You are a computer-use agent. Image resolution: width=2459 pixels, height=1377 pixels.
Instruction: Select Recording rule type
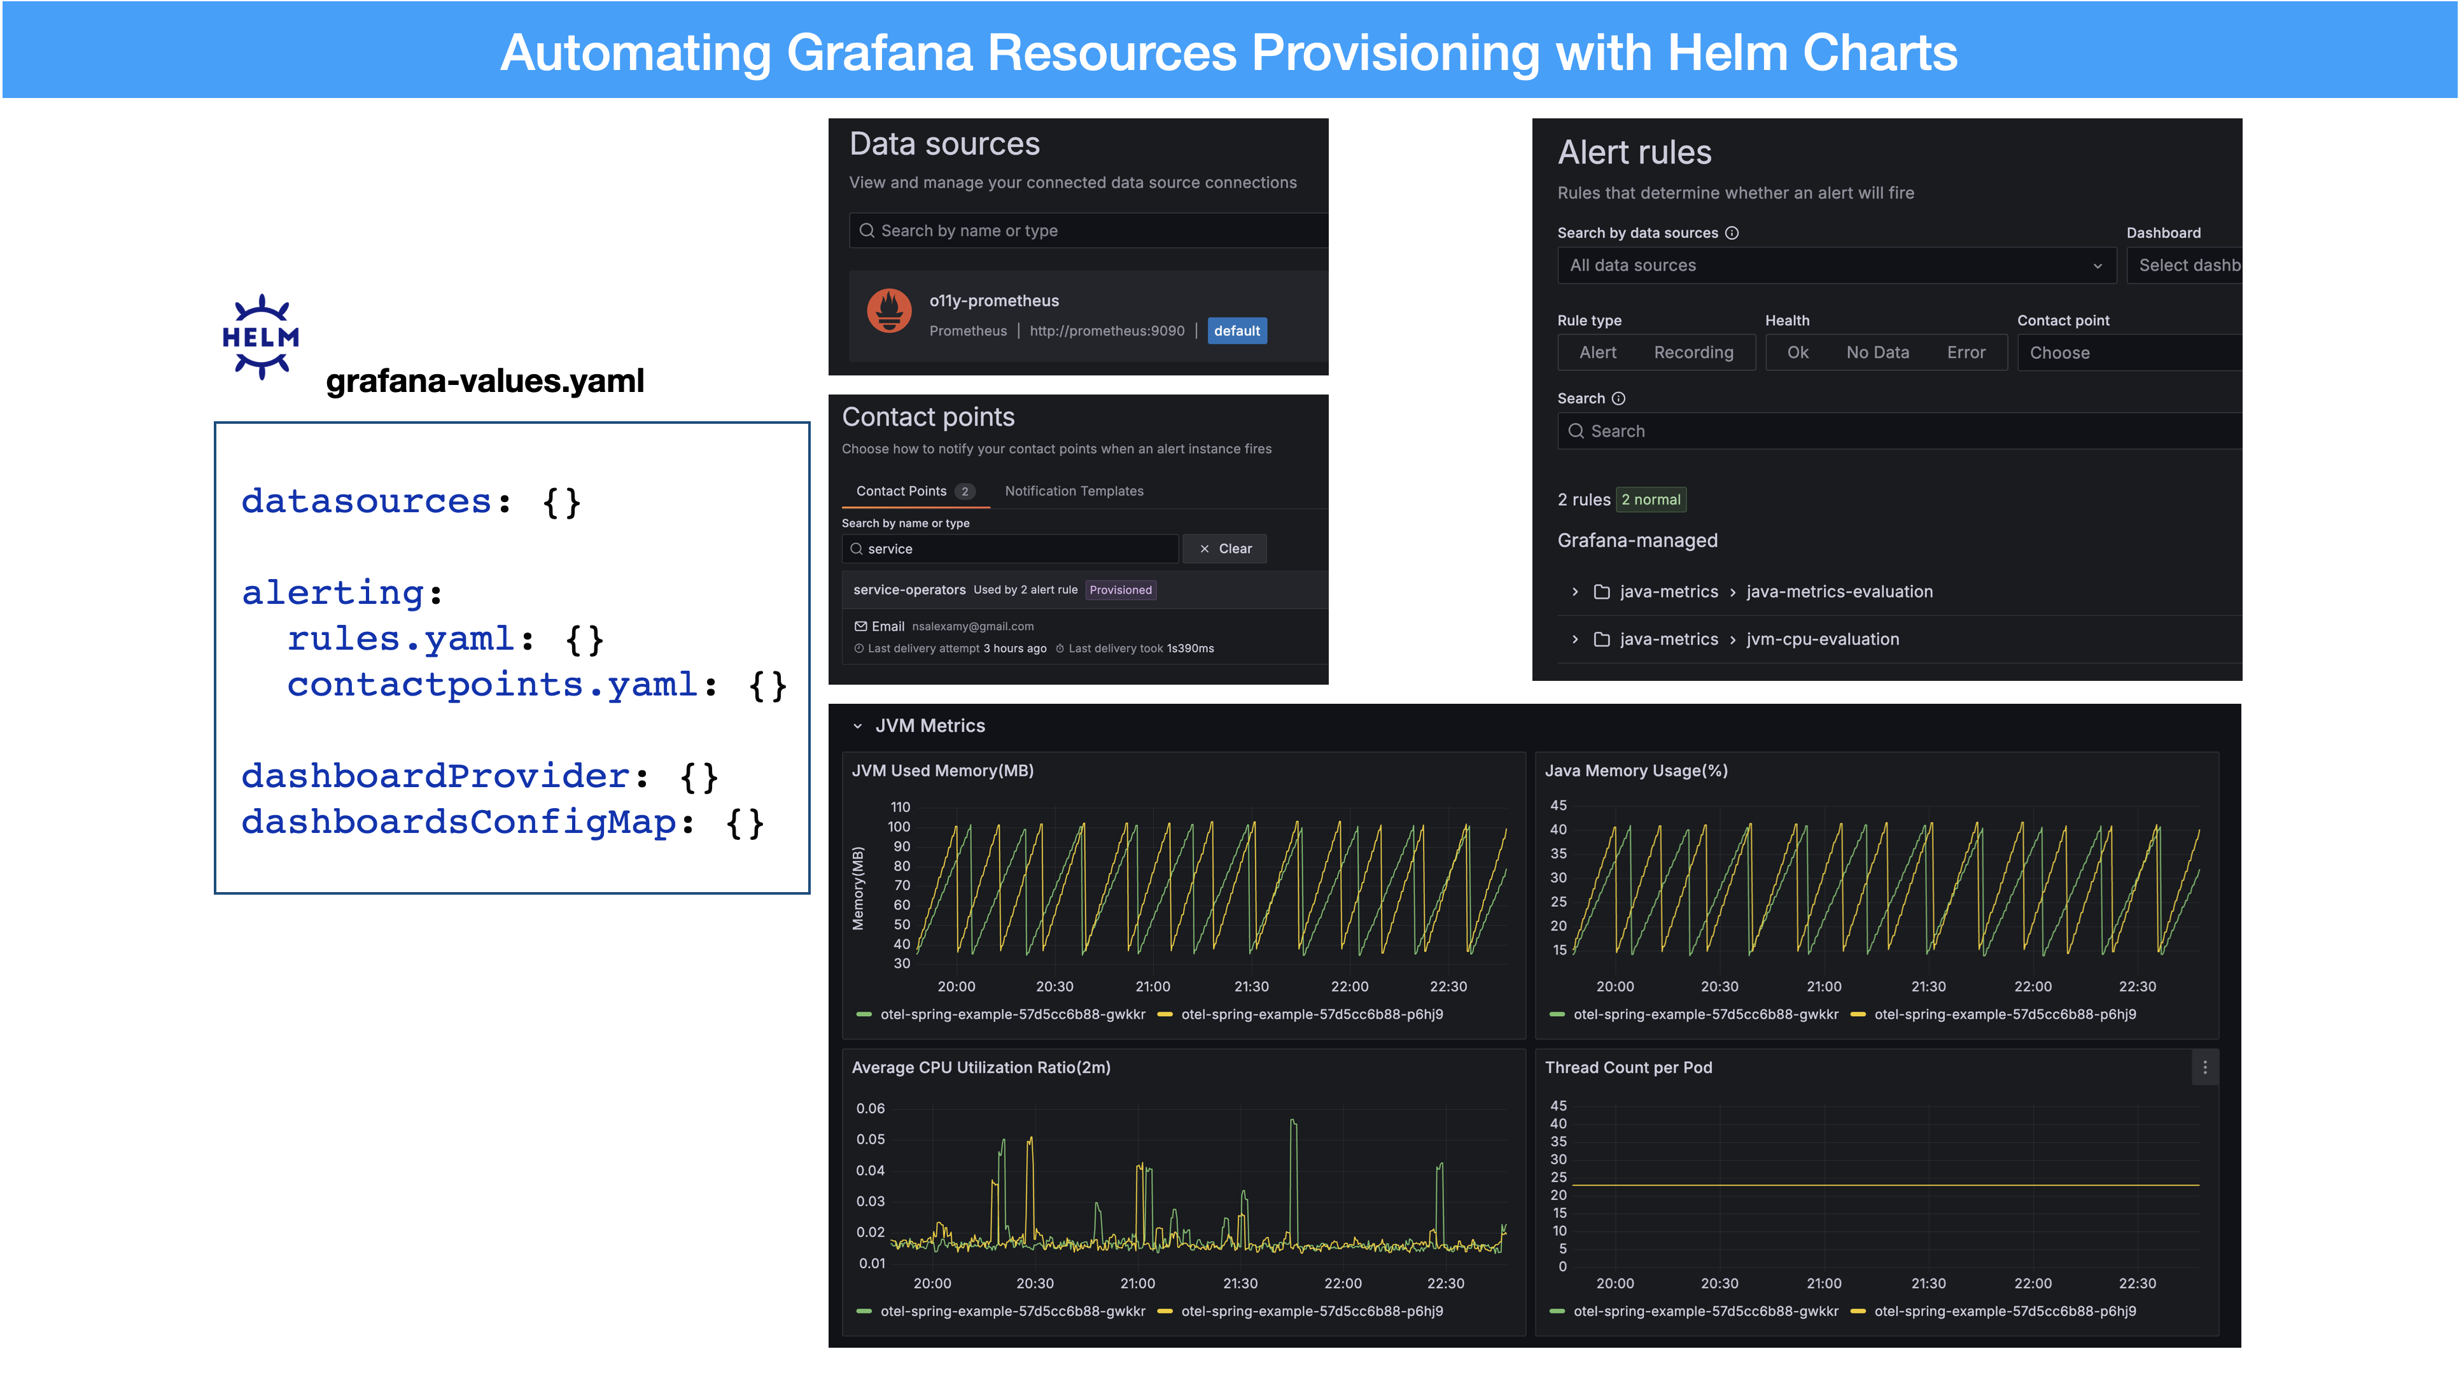click(x=1693, y=352)
